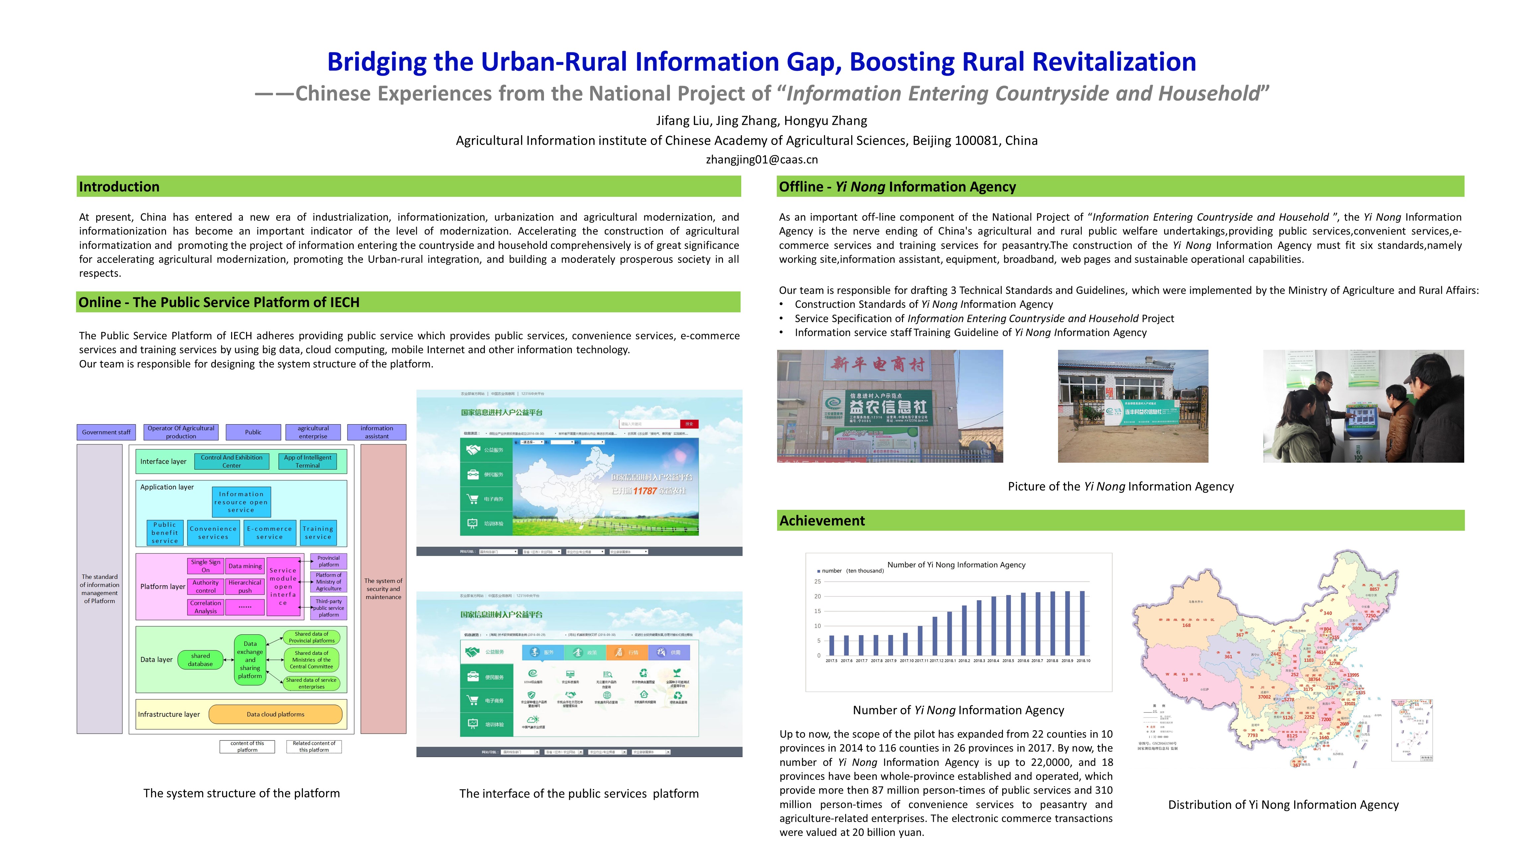Viewport: 1524px width, 857px height.
Task: Open the 农业部种植业产品质量追溯网 shield icon
Action: (532, 695)
